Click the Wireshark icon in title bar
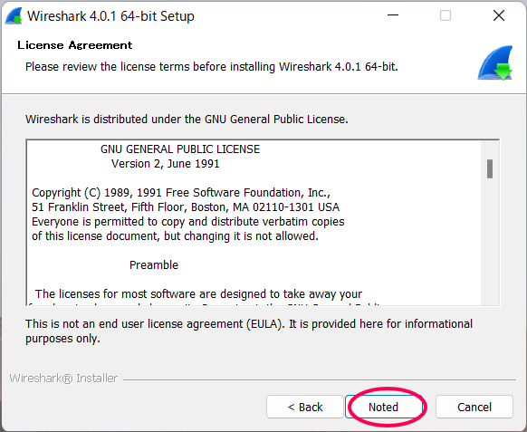The width and height of the screenshot is (527, 432). click(x=14, y=15)
